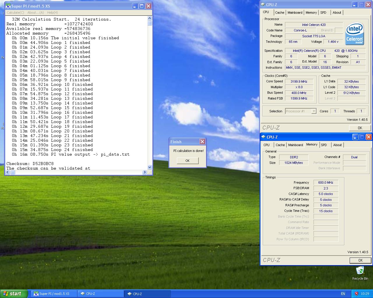This screenshot has height=298, width=373.
Task: Click the memory Size 1024 MBytes field
Action: [x=294, y=163]
